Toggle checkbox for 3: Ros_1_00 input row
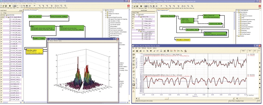This screenshot has width=263, height=105. [x=133, y=23]
